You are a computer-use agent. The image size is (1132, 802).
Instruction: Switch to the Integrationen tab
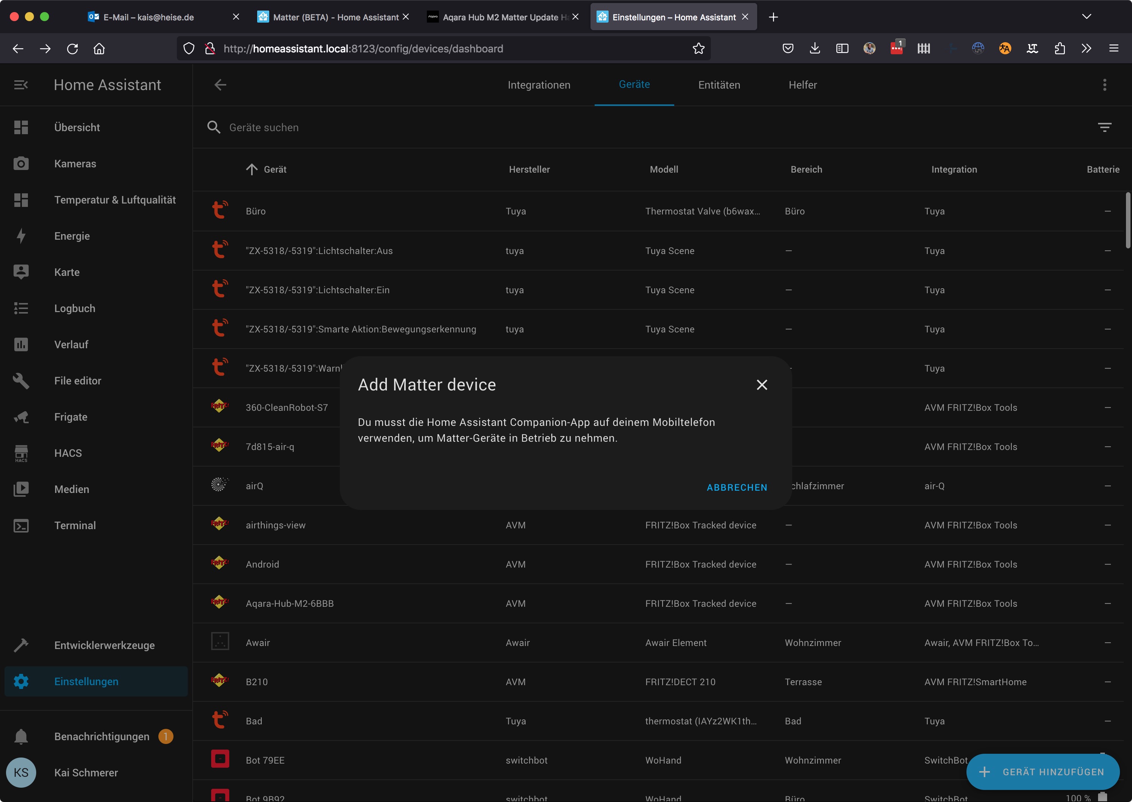pos(538,85)
